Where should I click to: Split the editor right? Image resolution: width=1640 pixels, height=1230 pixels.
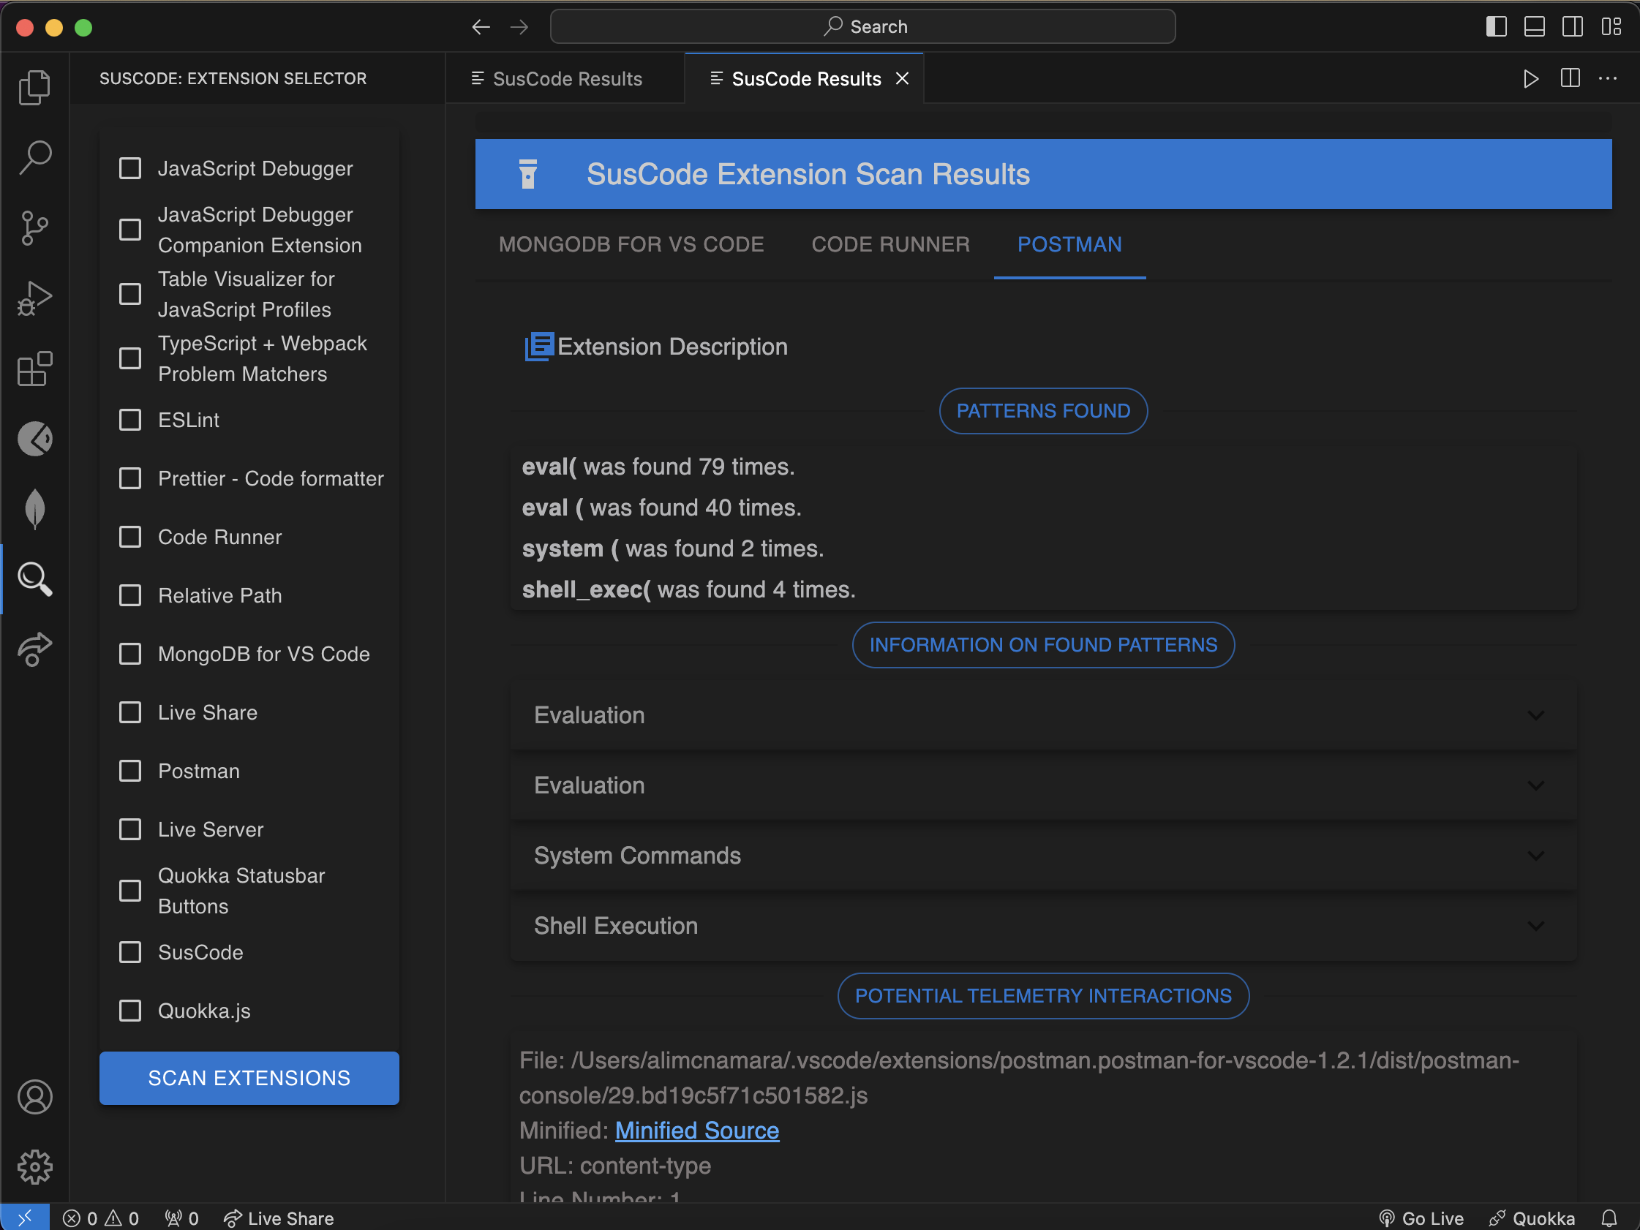pyautogui.click(x=1570, y=78)
